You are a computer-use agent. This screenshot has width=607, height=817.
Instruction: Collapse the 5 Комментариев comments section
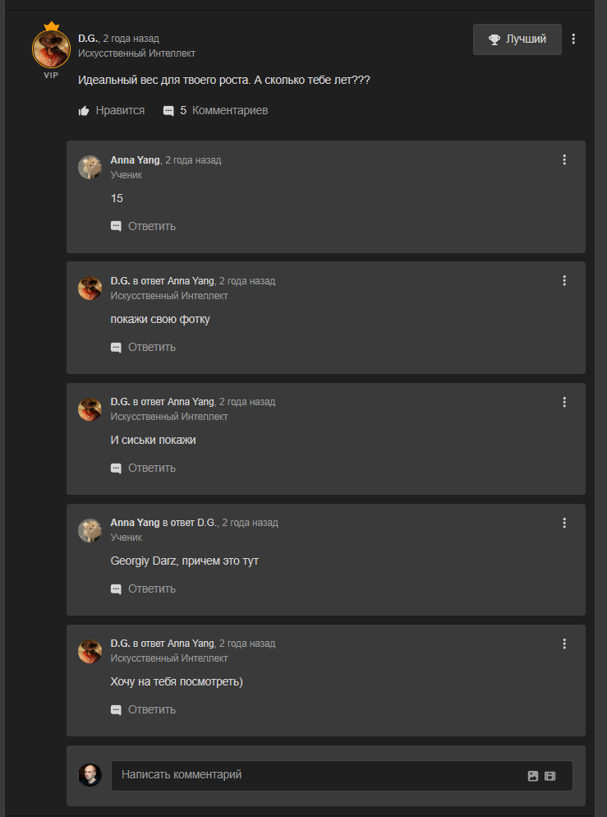[215, 110]
